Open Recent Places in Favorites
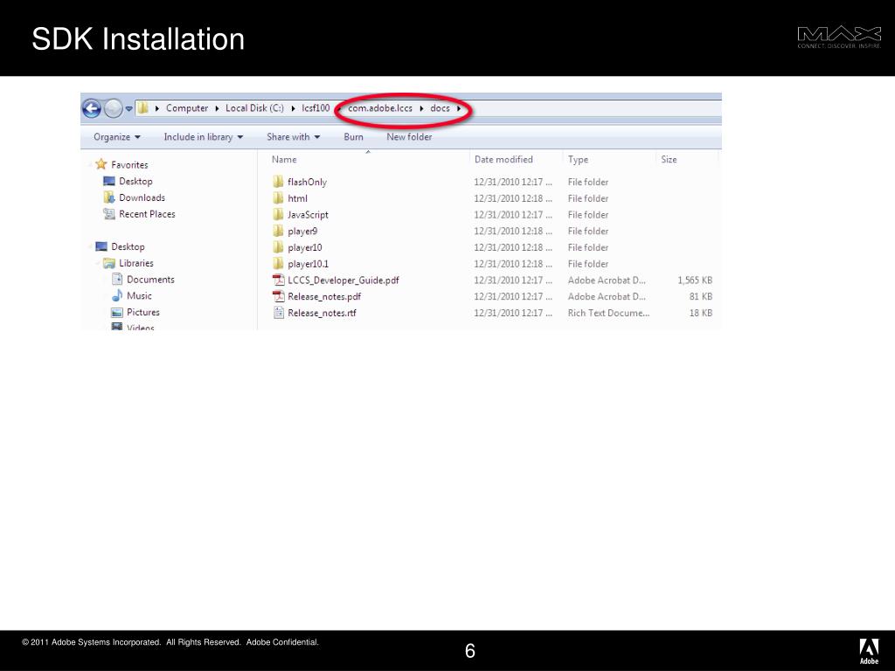Screen dimensions: 895x671 pyautogui.click(x=147, y=214)
